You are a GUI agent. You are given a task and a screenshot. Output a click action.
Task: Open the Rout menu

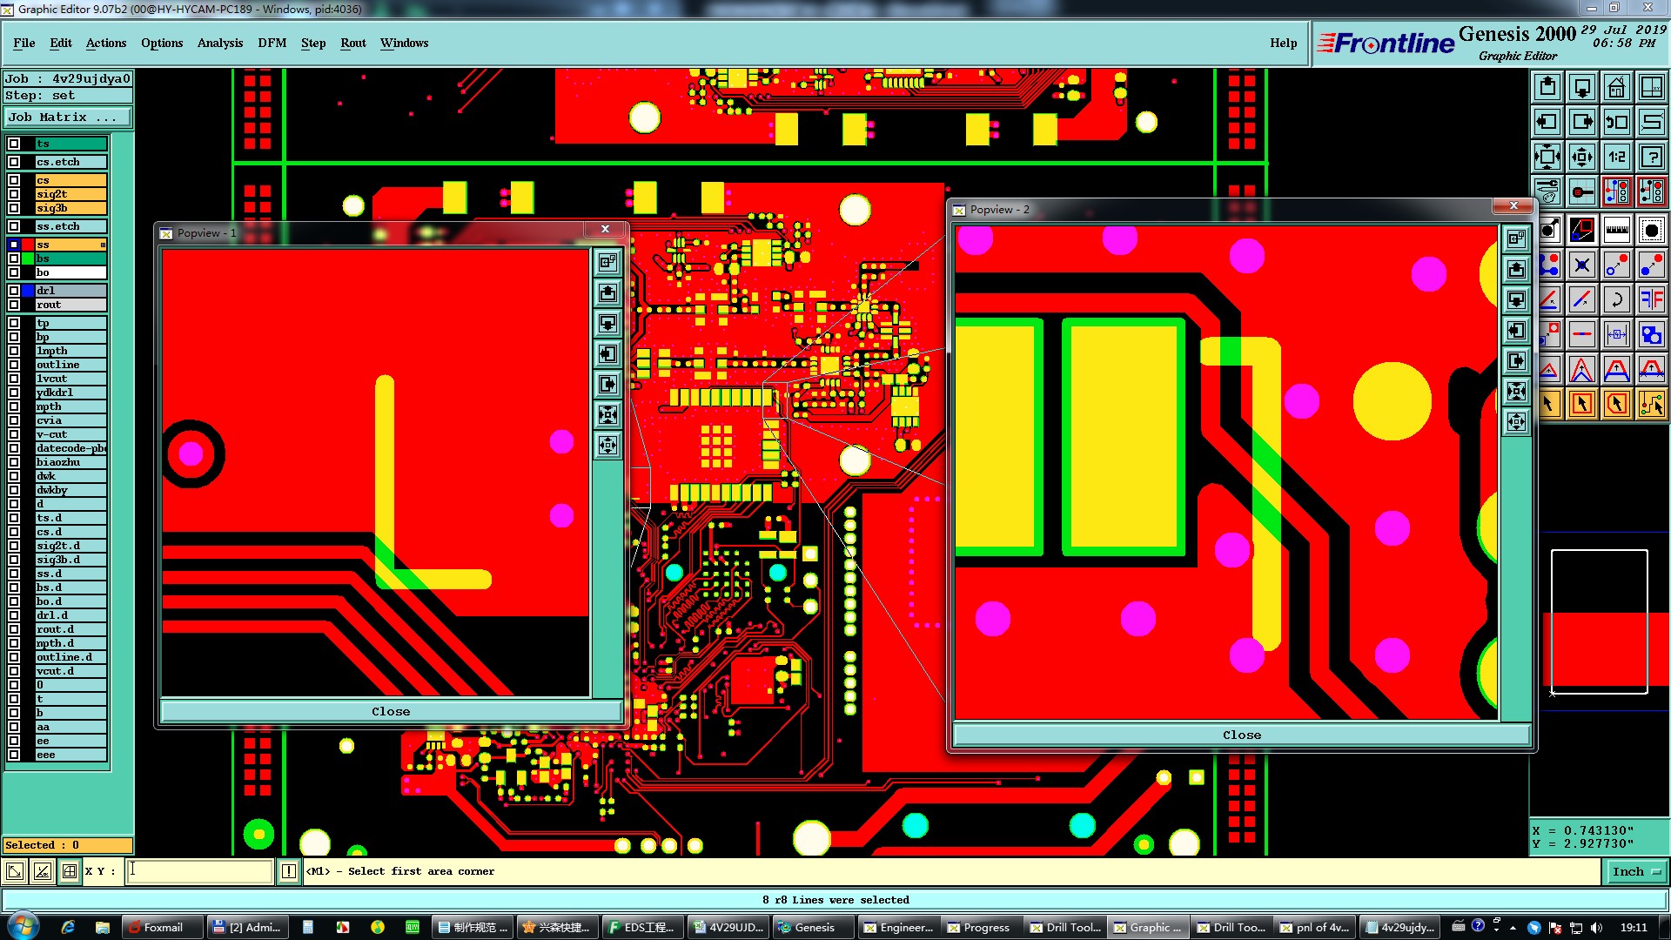353,43
